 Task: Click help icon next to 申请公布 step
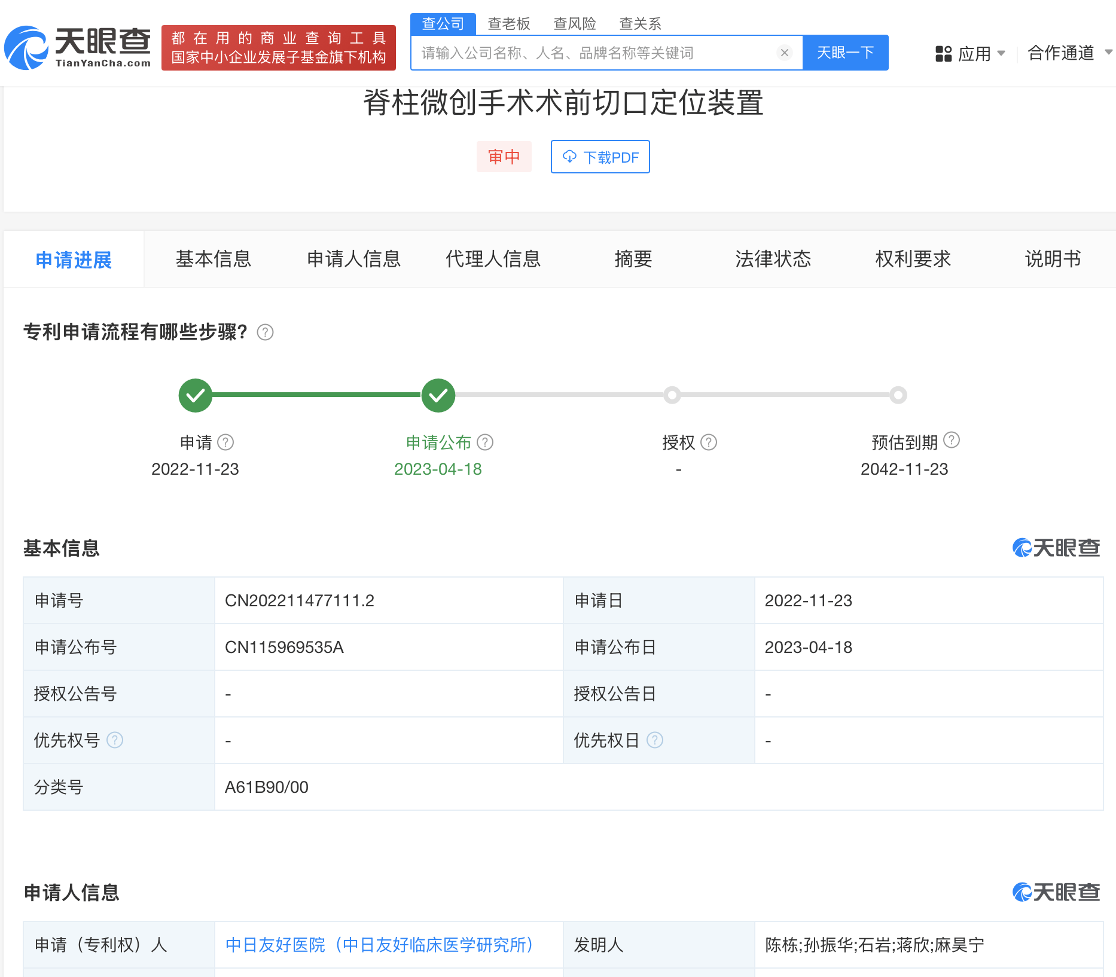[x=485, y=442]
